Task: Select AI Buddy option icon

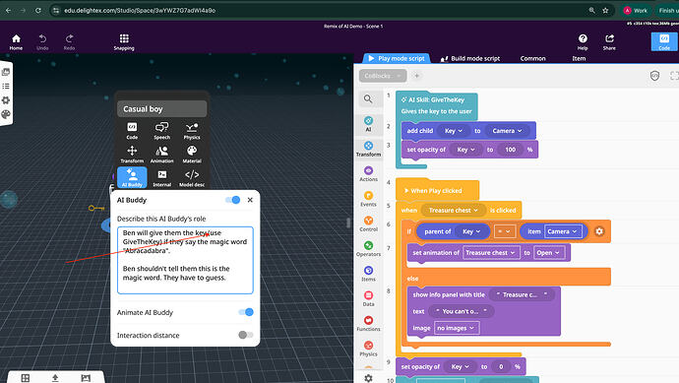Action: tap(132, 177)
